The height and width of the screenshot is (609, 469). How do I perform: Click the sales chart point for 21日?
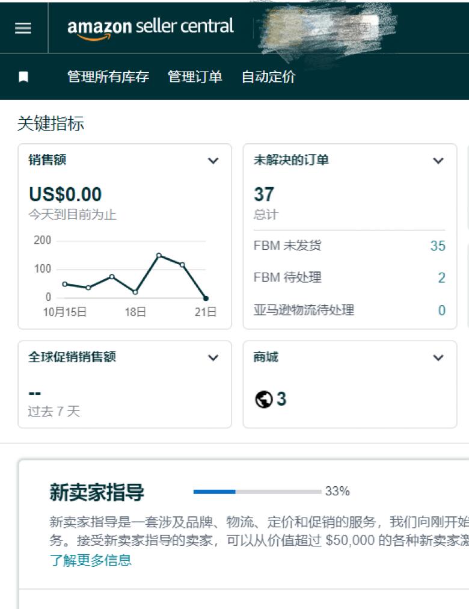pos(206,298)
